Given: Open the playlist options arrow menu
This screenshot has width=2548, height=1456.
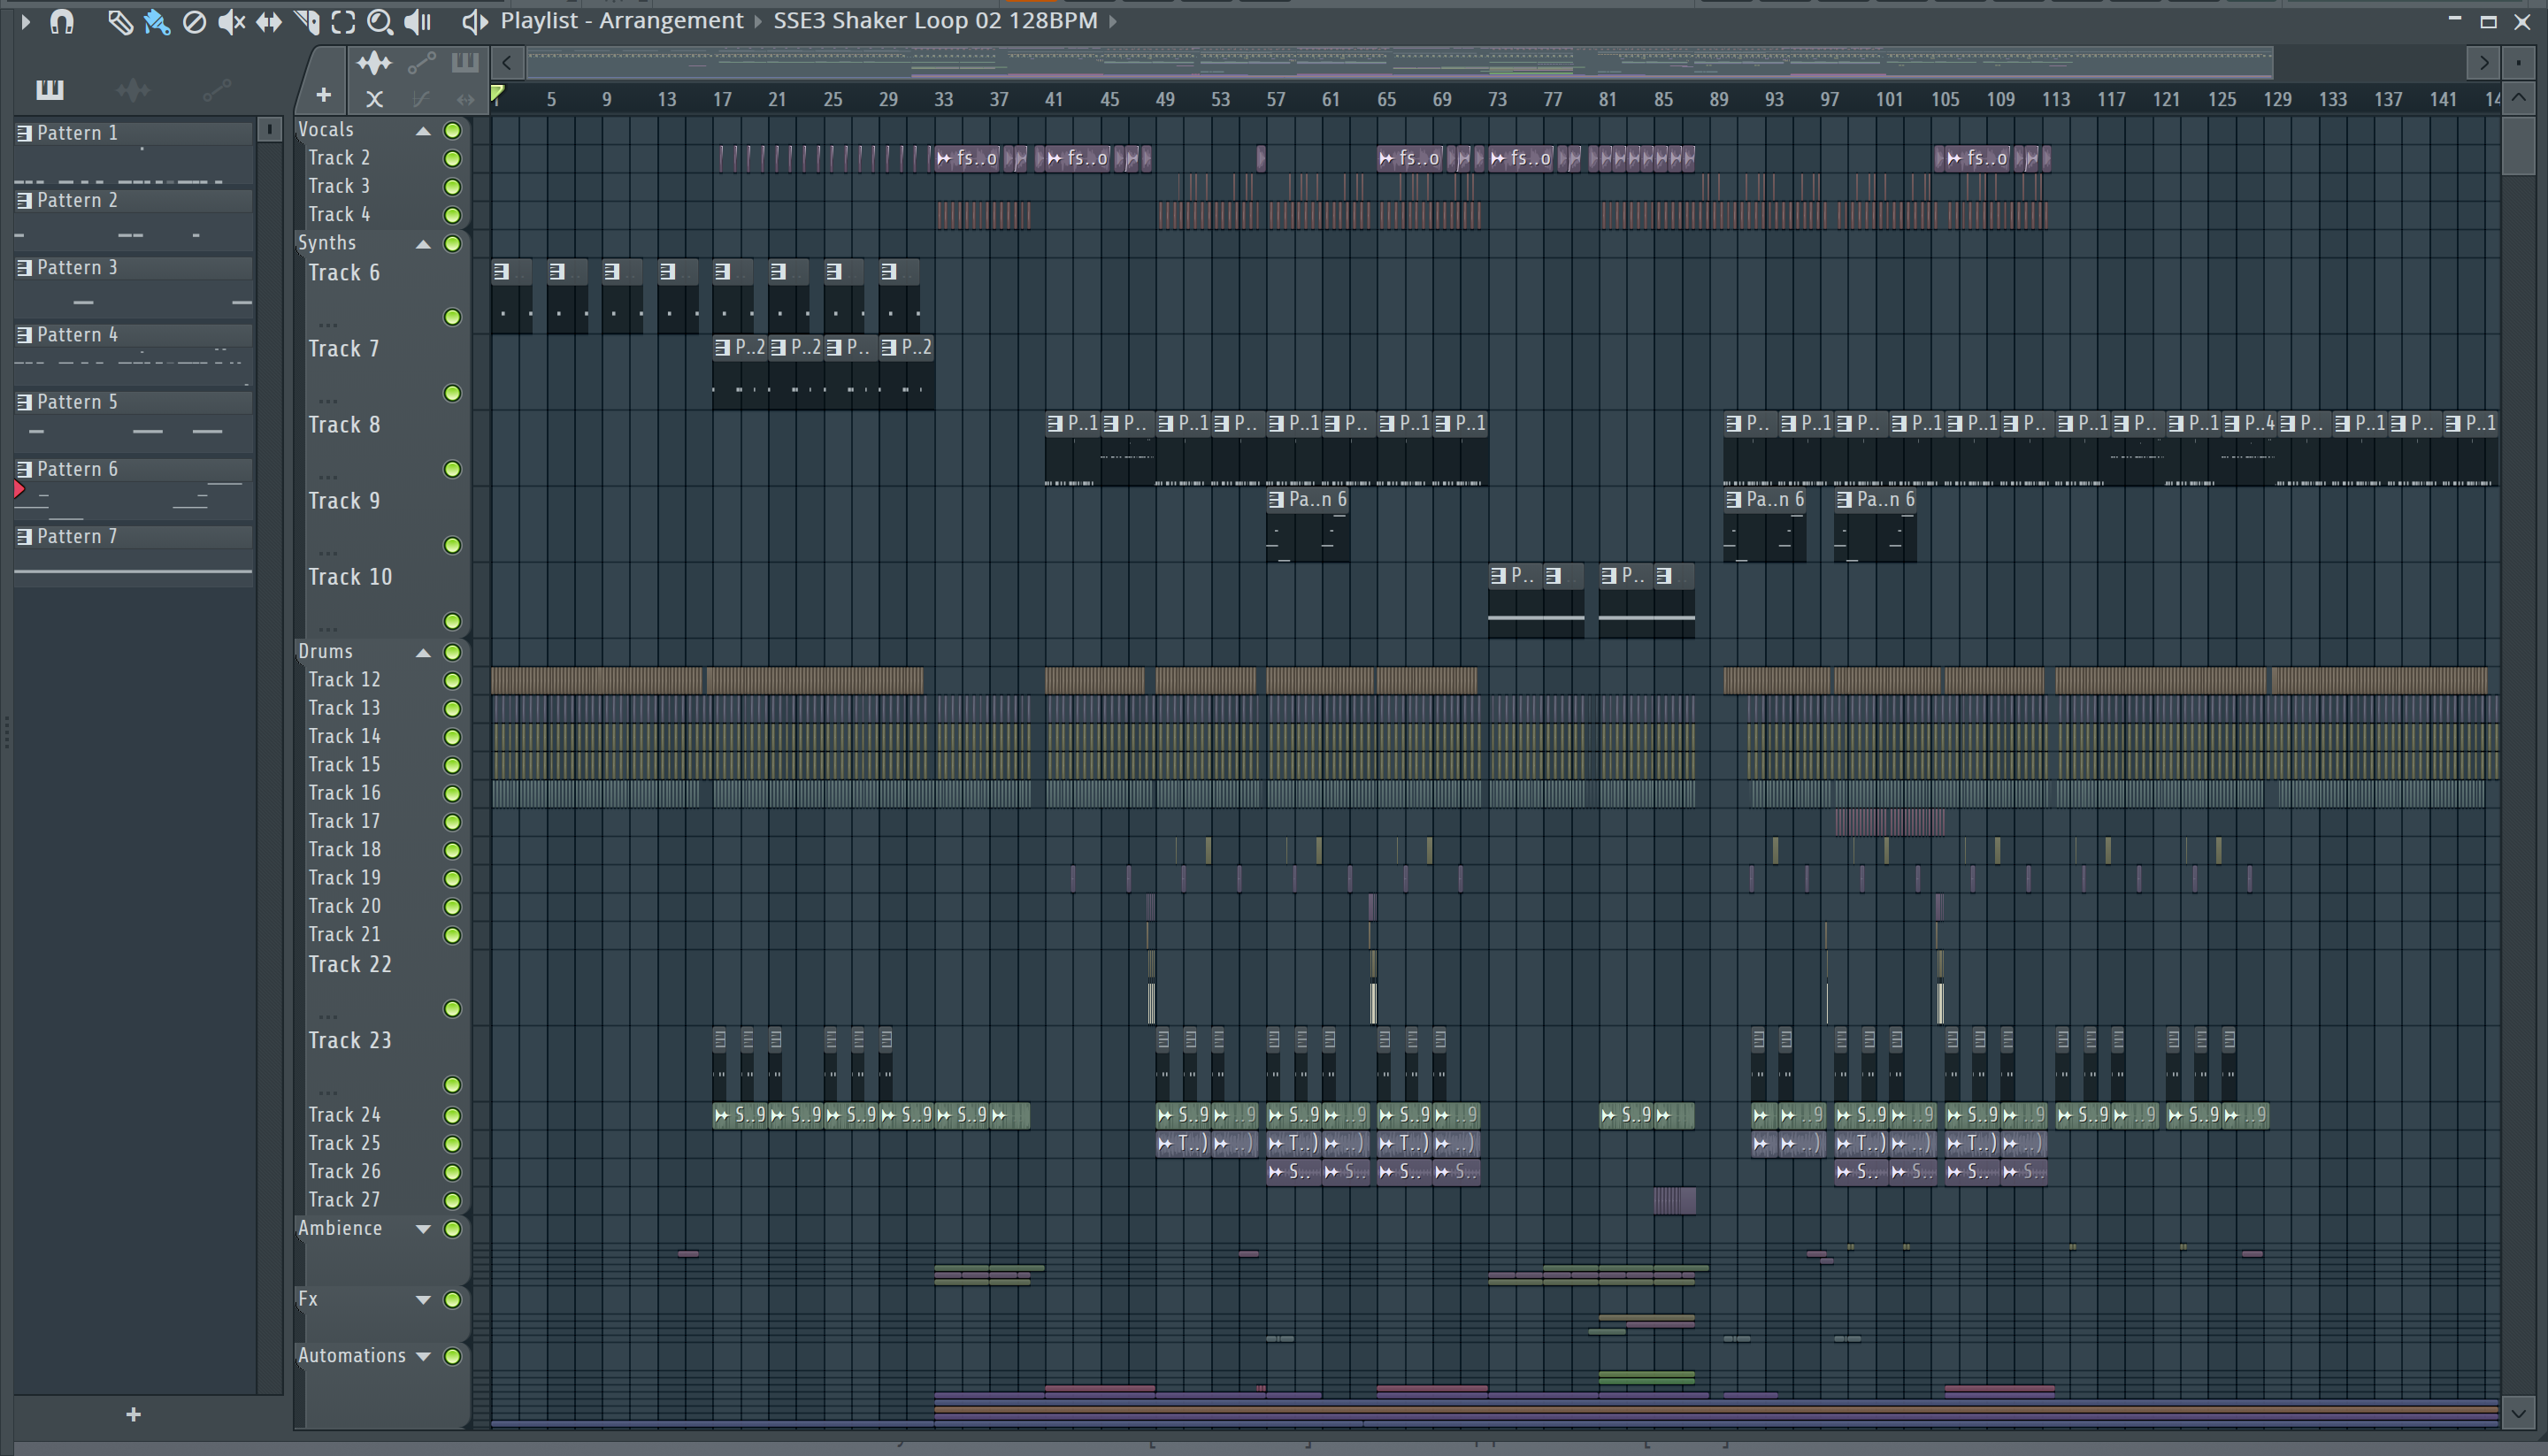Looking at the screenshot, I should (25, 21).
